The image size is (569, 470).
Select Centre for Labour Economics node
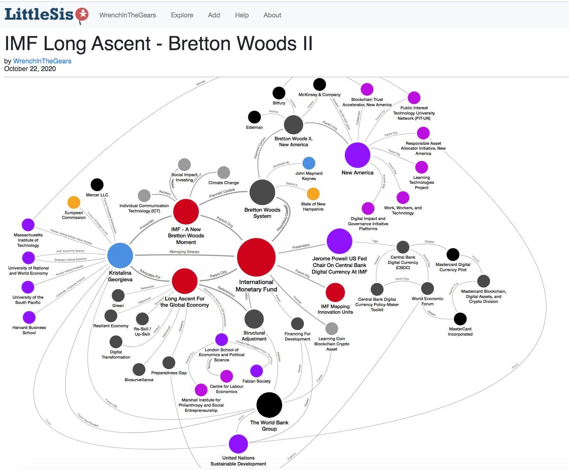[227, 376]
